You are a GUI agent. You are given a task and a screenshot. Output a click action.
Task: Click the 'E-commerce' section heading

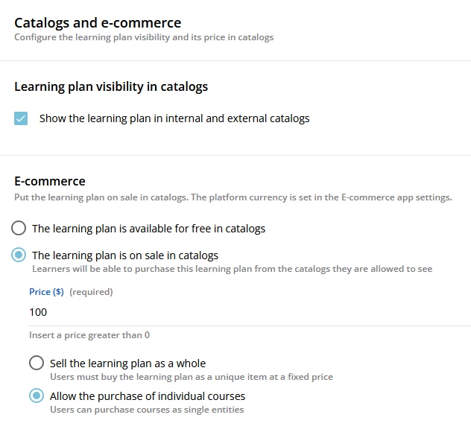point(50,181)
